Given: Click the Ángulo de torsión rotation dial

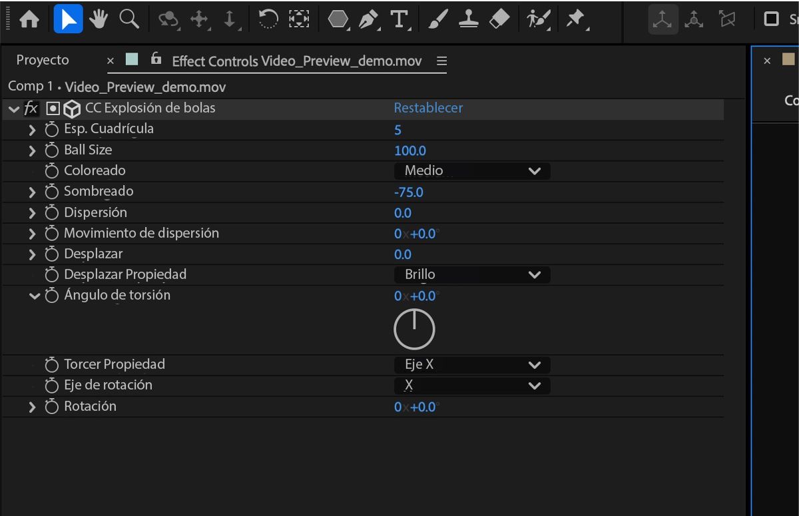Looking at the screenshot, I should tap(414, 328).
